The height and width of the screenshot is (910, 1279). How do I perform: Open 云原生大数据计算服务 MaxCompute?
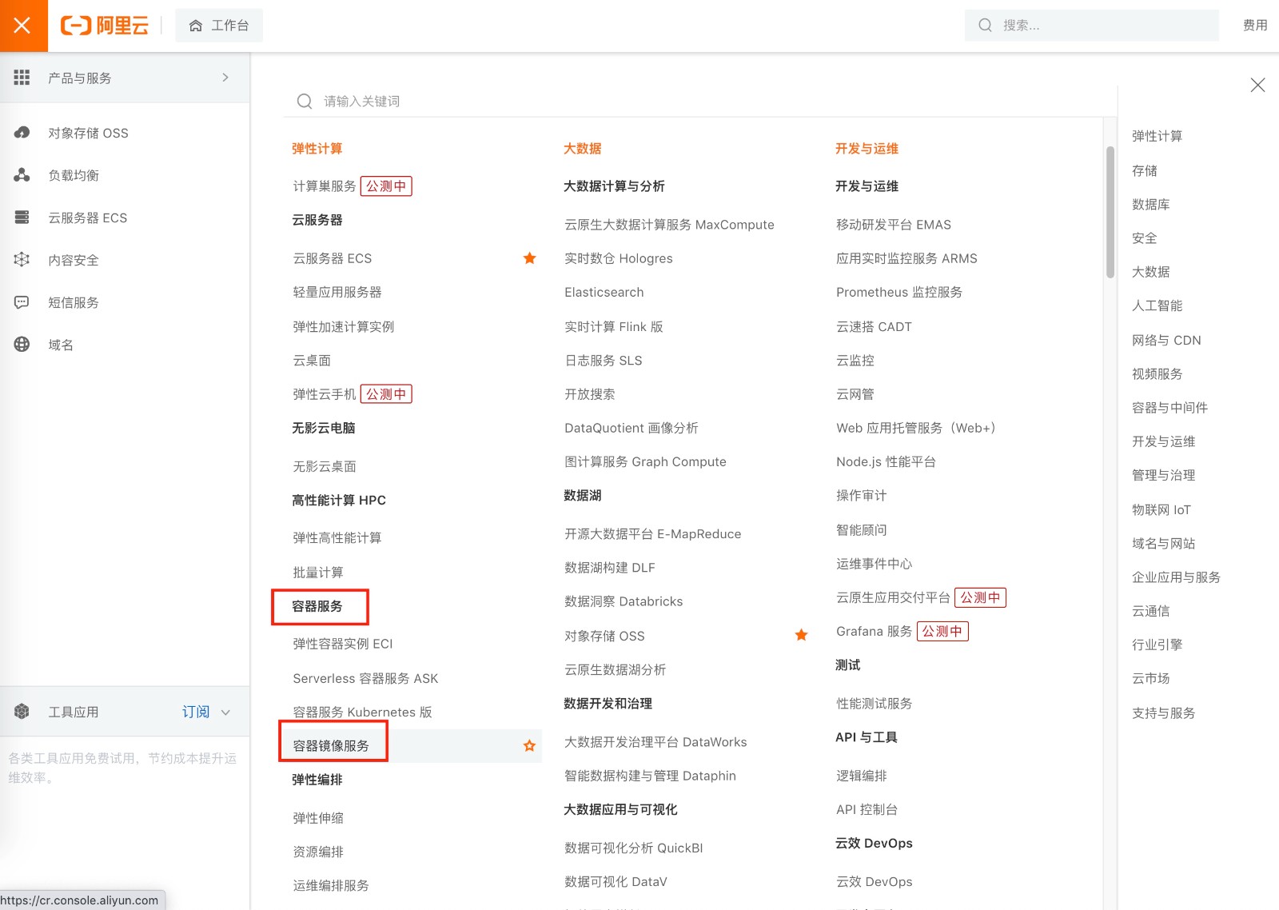tap(669, 225)
